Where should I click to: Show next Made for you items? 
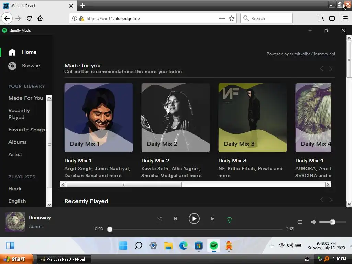point(331,69)
